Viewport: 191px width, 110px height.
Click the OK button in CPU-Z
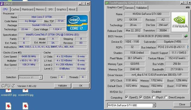click(x=81, y=86)
